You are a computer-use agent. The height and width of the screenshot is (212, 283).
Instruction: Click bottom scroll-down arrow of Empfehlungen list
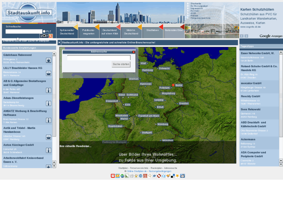[54, 166]
